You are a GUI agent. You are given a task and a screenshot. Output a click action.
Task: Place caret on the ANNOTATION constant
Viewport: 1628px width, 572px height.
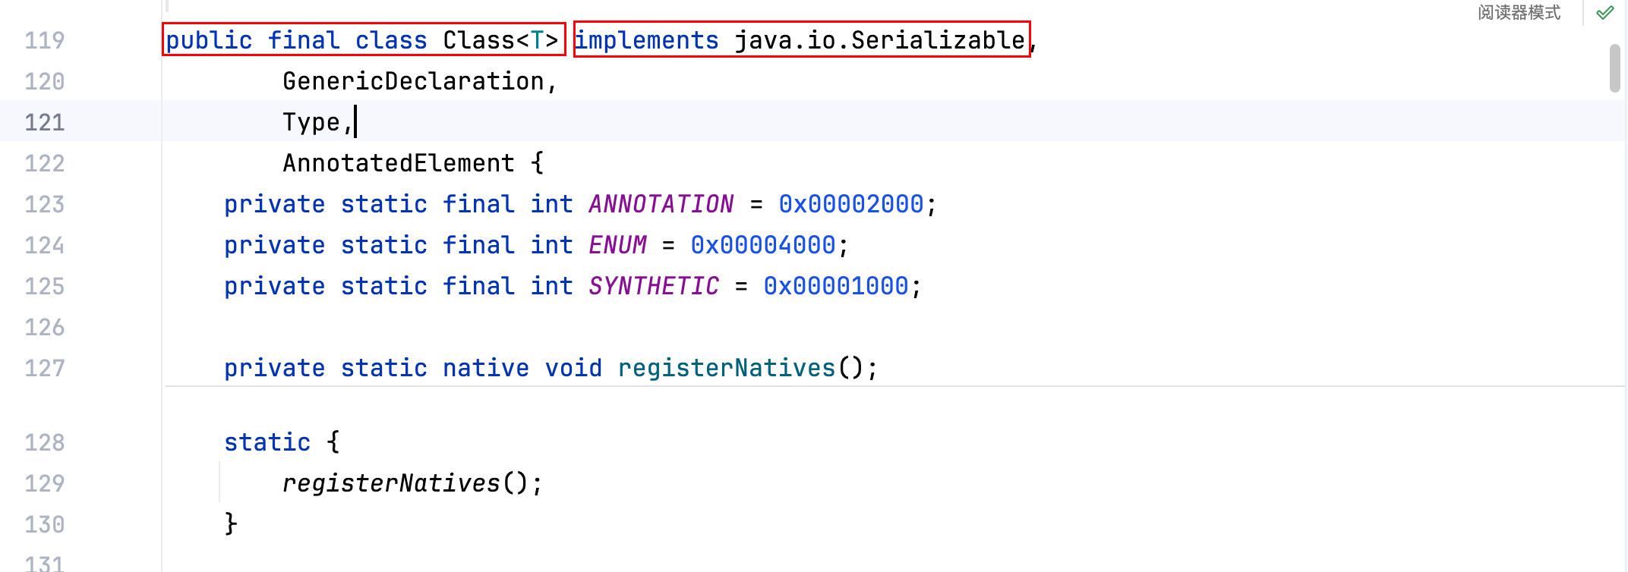click(x=661, y=204)
